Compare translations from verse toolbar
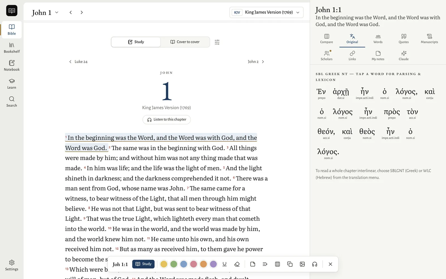446x279 pixels. [277, 264]
